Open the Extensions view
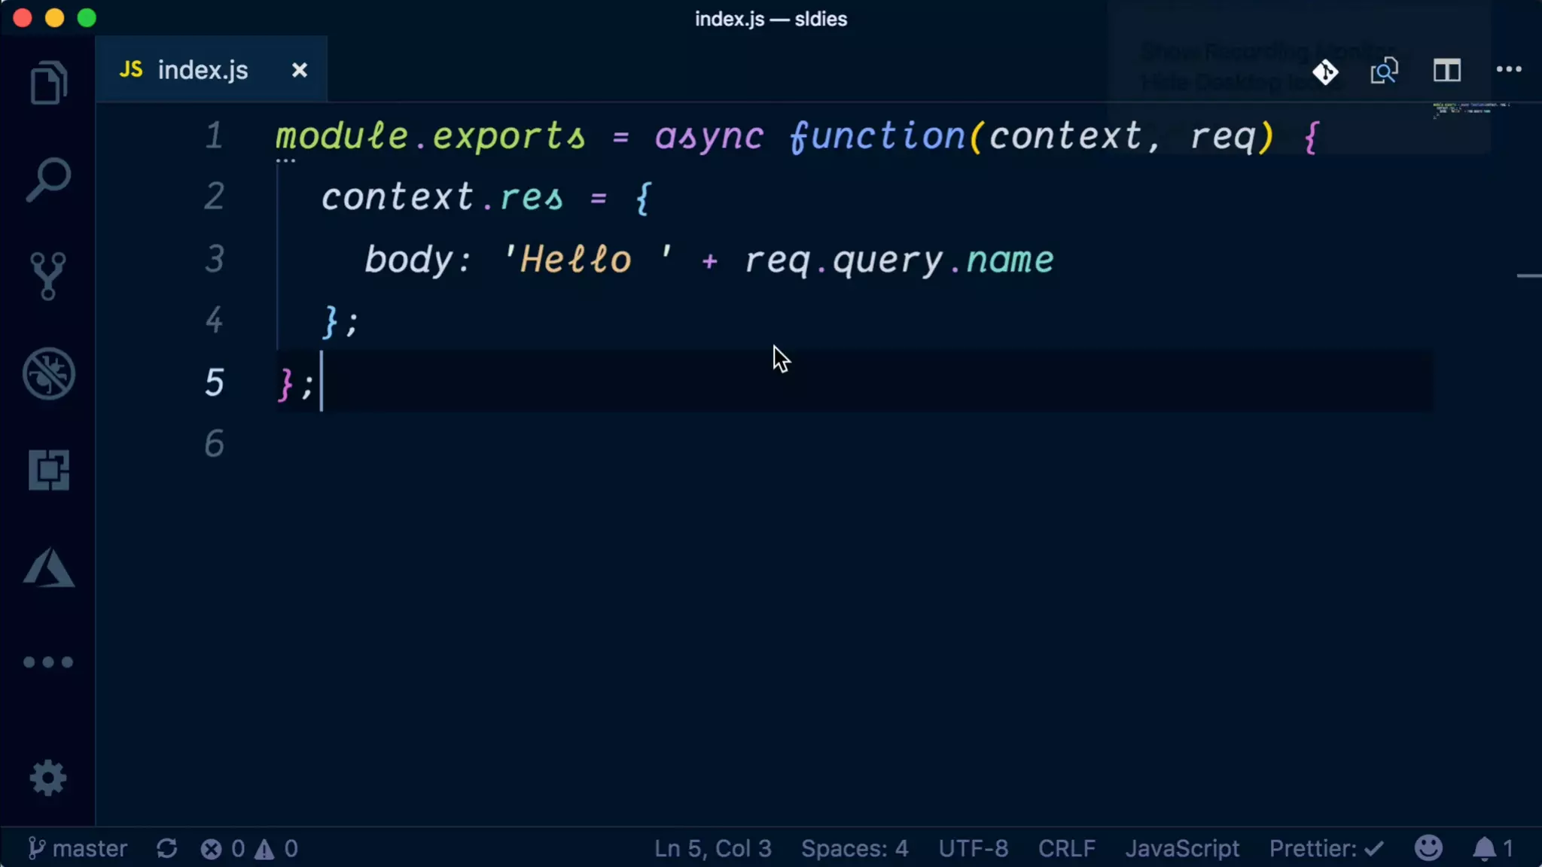The height and width of the screenshot is (867, 1542). (48, 470)
